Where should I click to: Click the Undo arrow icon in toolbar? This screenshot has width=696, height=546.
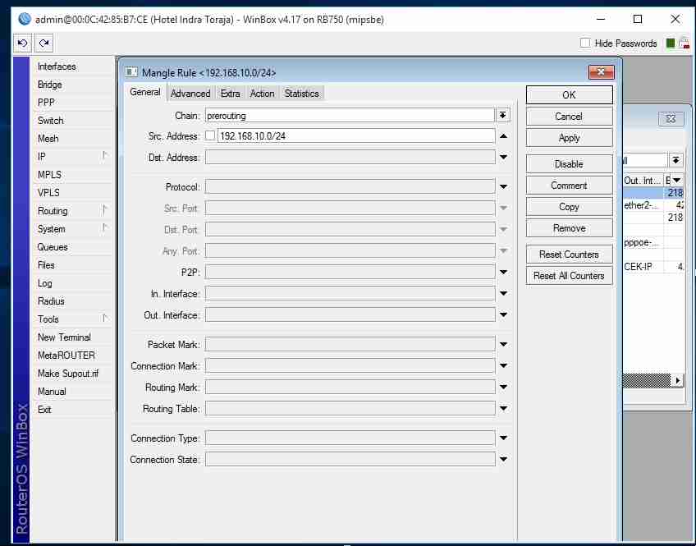pyautogui.click(x=22, y=43)
